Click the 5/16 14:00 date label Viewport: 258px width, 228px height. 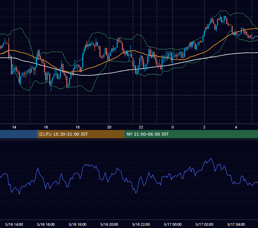[14, 224]
